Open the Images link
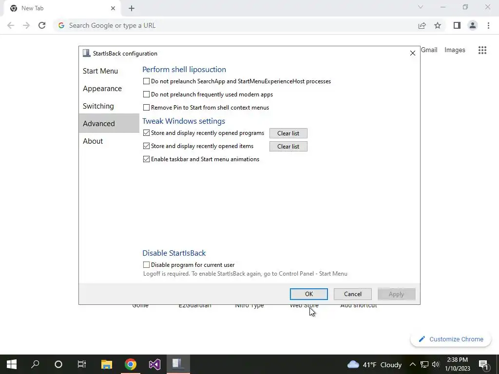Viewport: 499px width, 374px height. coord(455,50)
